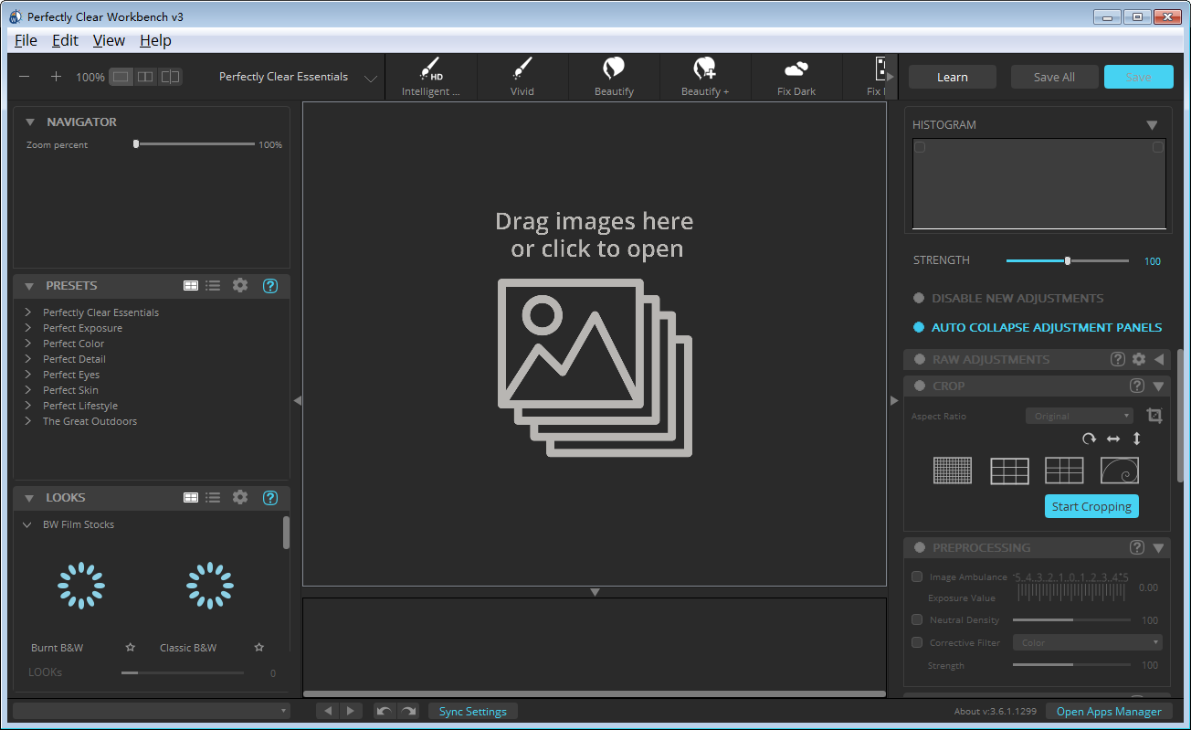Image resolution: width=1191 pixels, height=730 pixels.
Task: Click Open Apps Manager button
Action: tap(1109, 711)
